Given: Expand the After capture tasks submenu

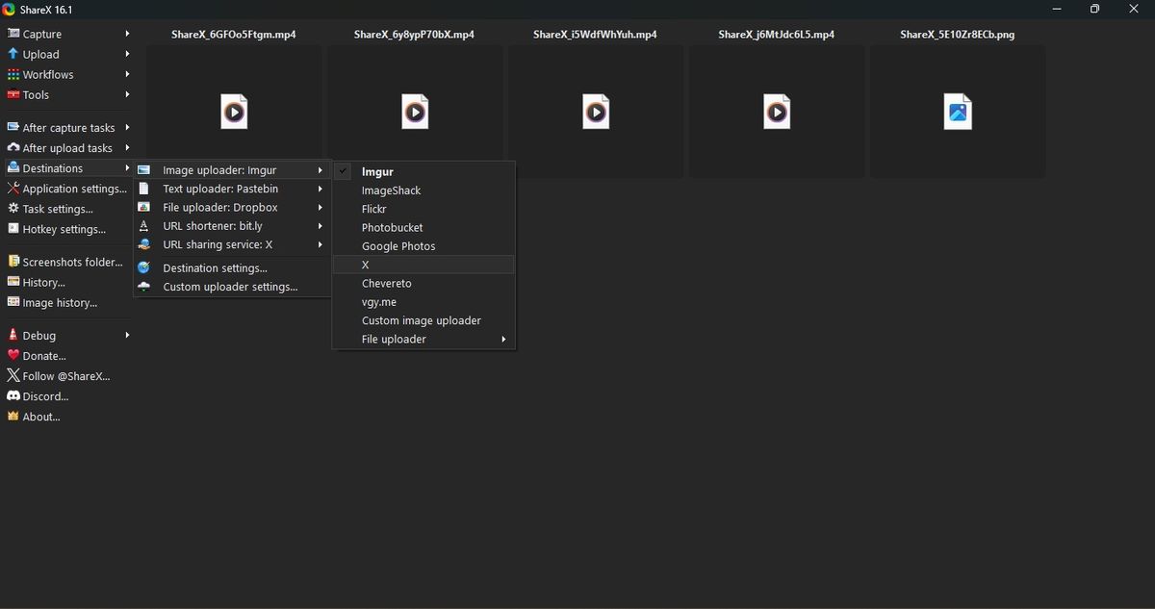Looking at the screenshot, I should [68, 128].
